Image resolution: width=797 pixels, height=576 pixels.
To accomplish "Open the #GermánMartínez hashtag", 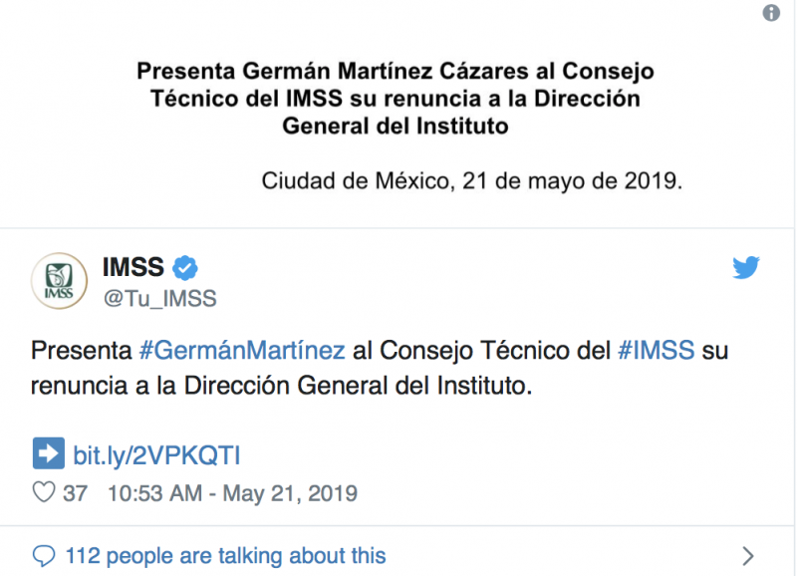I will [242, 351].
